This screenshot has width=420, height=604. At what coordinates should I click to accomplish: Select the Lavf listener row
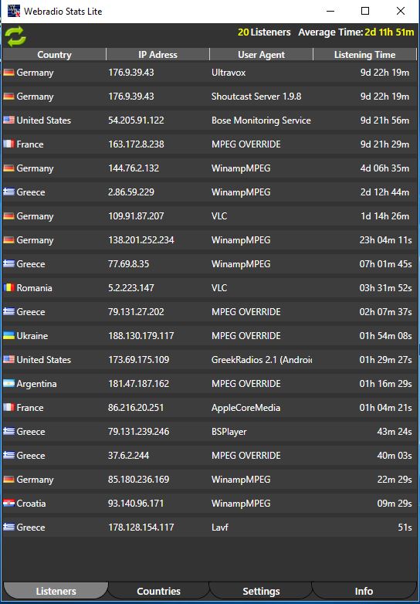210,527
